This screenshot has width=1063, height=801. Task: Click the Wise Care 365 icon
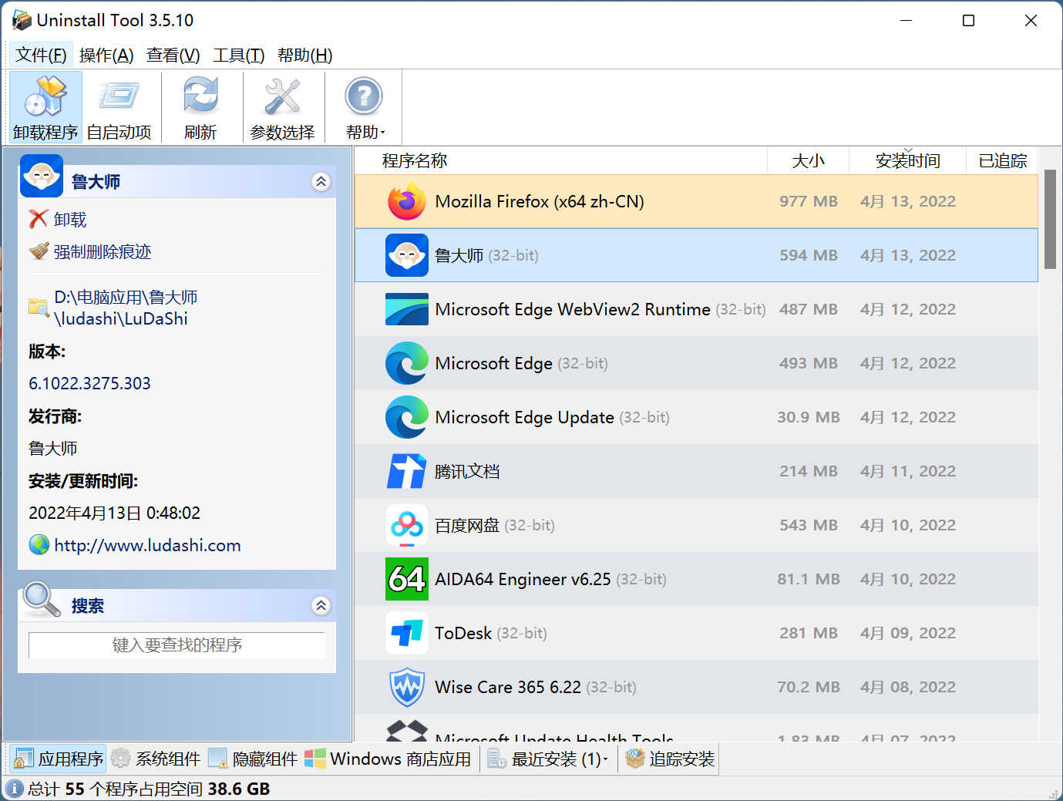tap(407, 687)
